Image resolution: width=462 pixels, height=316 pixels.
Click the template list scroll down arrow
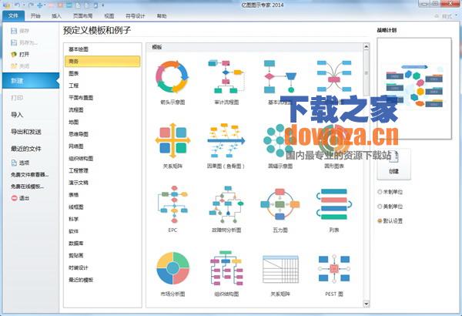point(367,304)
